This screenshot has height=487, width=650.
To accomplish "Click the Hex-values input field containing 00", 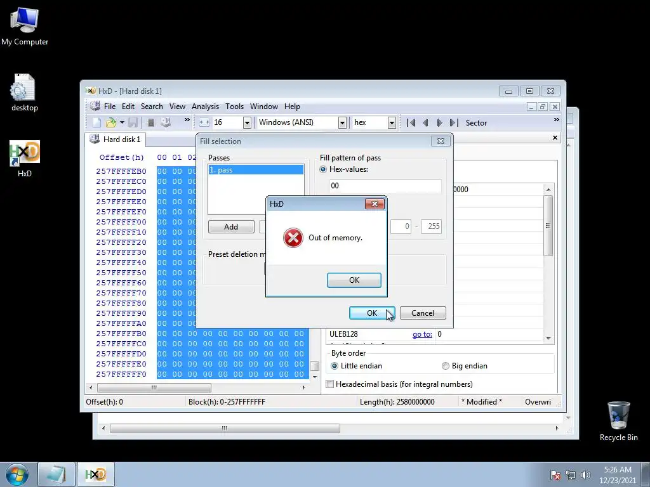I will click(x=385, y=186).
